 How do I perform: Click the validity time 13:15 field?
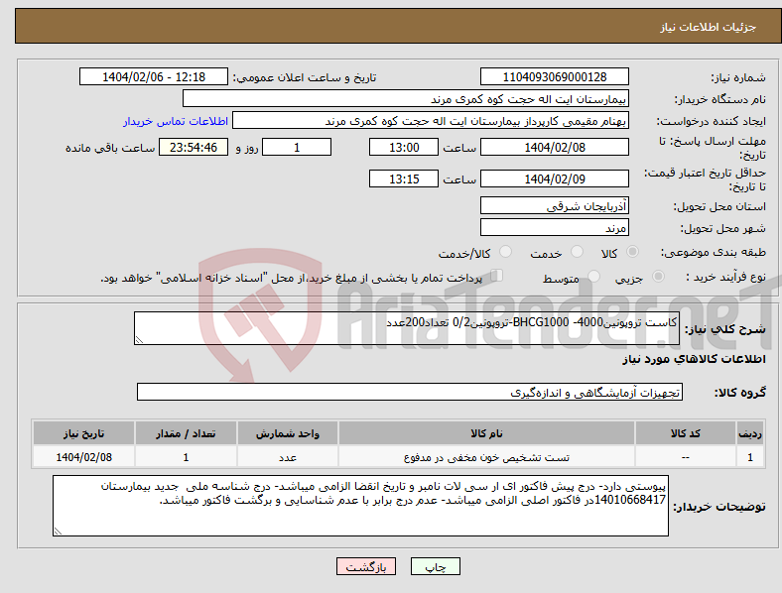point(404,178)
